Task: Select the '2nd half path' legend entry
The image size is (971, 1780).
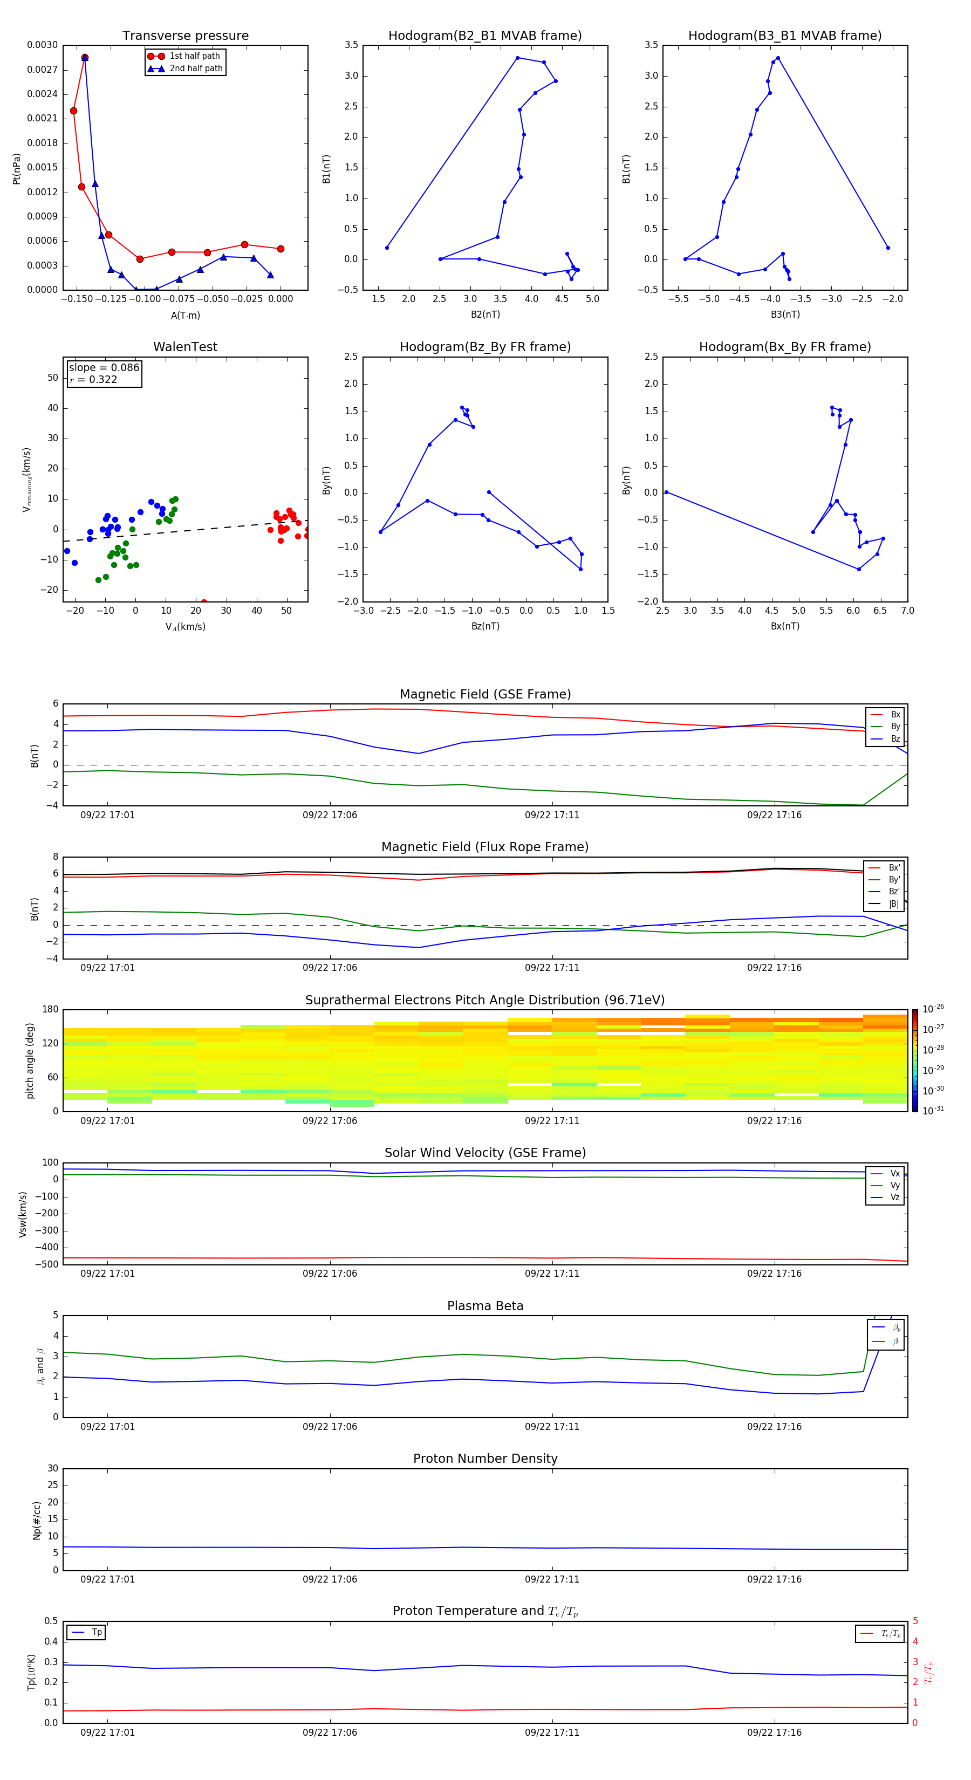Action: (x=185, y=69)
